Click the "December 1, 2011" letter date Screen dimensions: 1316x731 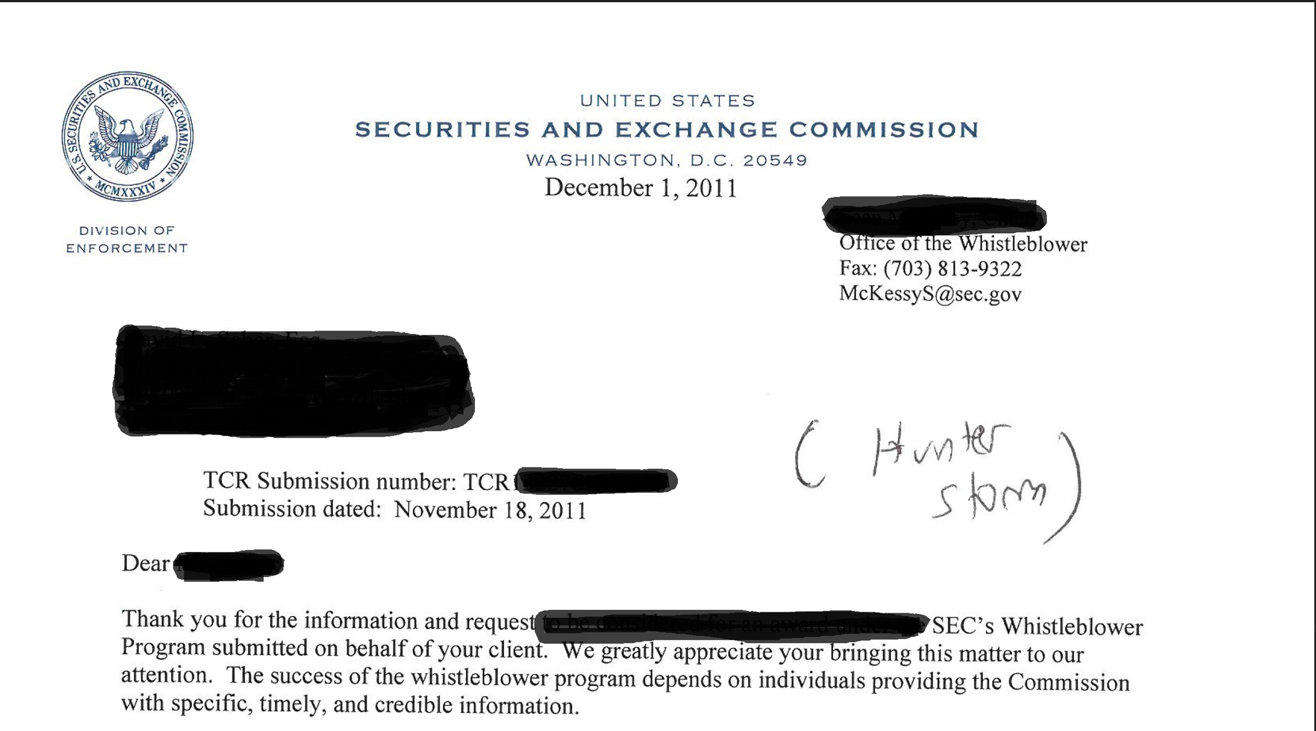click(640, 188)
